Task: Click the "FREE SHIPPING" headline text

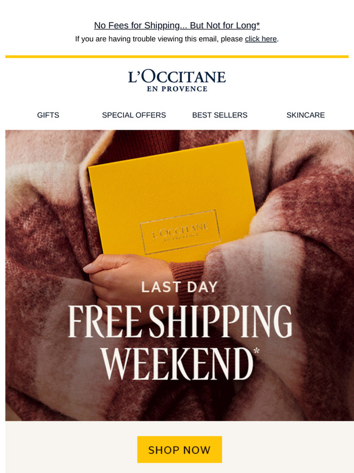Action: [x=180, y=321]
